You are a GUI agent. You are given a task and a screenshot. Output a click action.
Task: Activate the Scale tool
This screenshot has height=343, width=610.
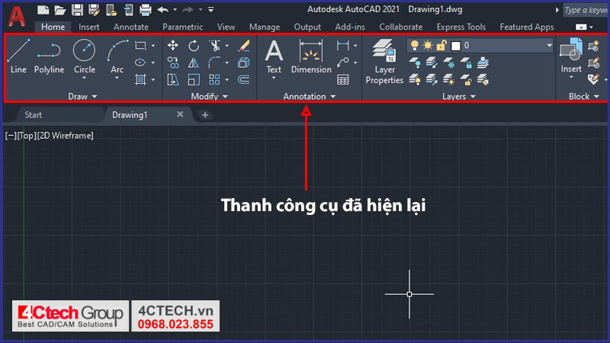point(194,80)
